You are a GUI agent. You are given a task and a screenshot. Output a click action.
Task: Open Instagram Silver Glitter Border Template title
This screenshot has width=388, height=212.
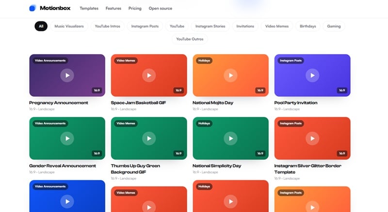[x=307, y=169]
